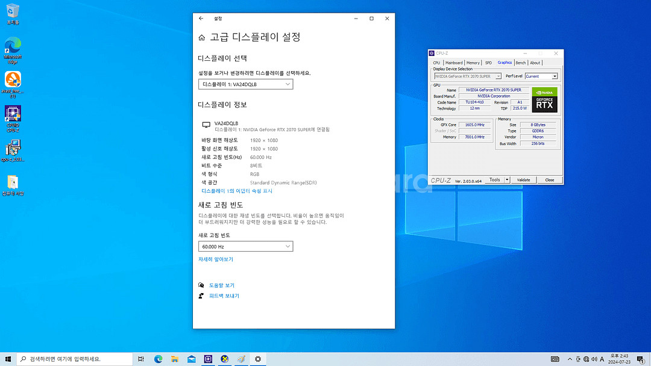The width and height of the screenshot is (651, 366).
Task: Click the TU104-410 code name value
Action: (x=474, y=102)
